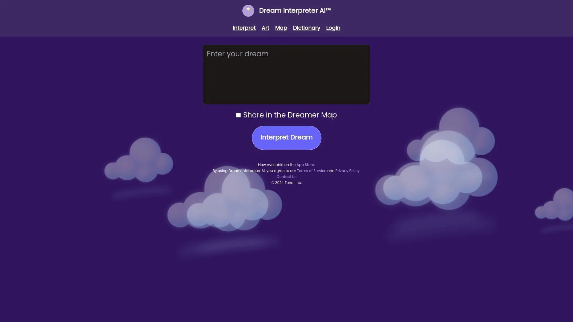Open the Interpret page

tap(244, 28)
